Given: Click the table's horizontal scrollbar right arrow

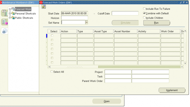Looking at the screenshot, I should click(182, 67).
